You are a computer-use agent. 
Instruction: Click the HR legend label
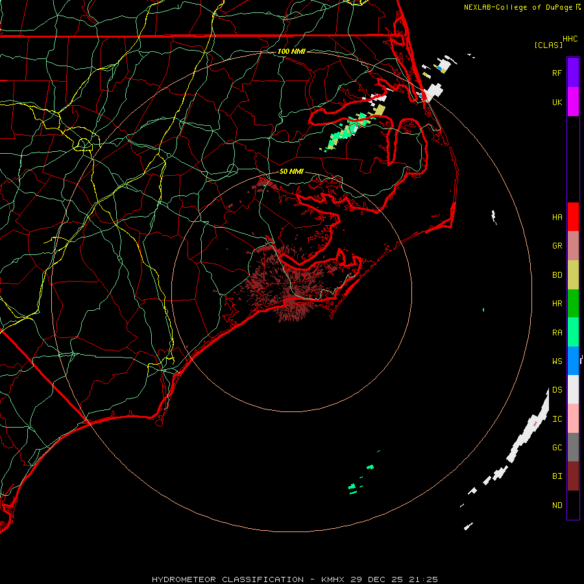tap(557, 304)
